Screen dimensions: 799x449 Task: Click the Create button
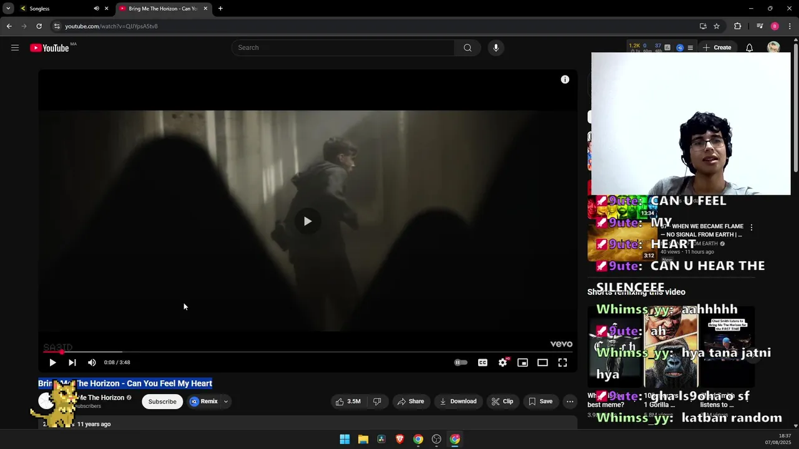(x=717, y=47)
